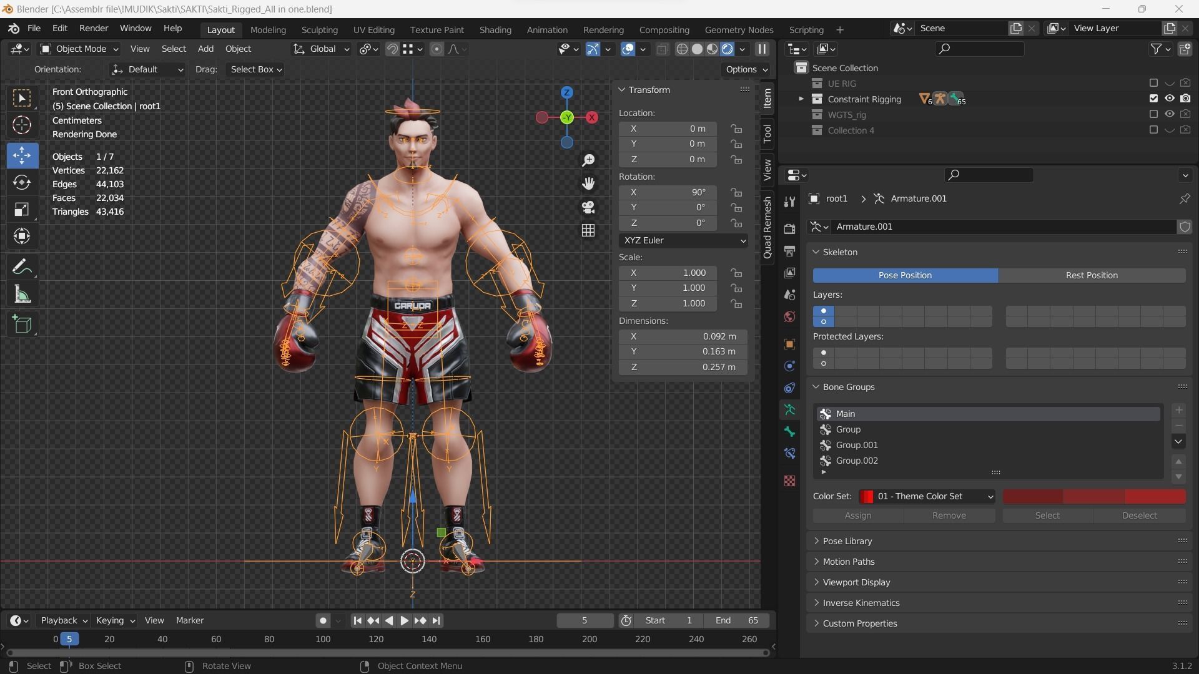The width and height of the screenshot is (1199, 674).
Task: Activate the Rotate tool
Action: (x=22, y=182)
